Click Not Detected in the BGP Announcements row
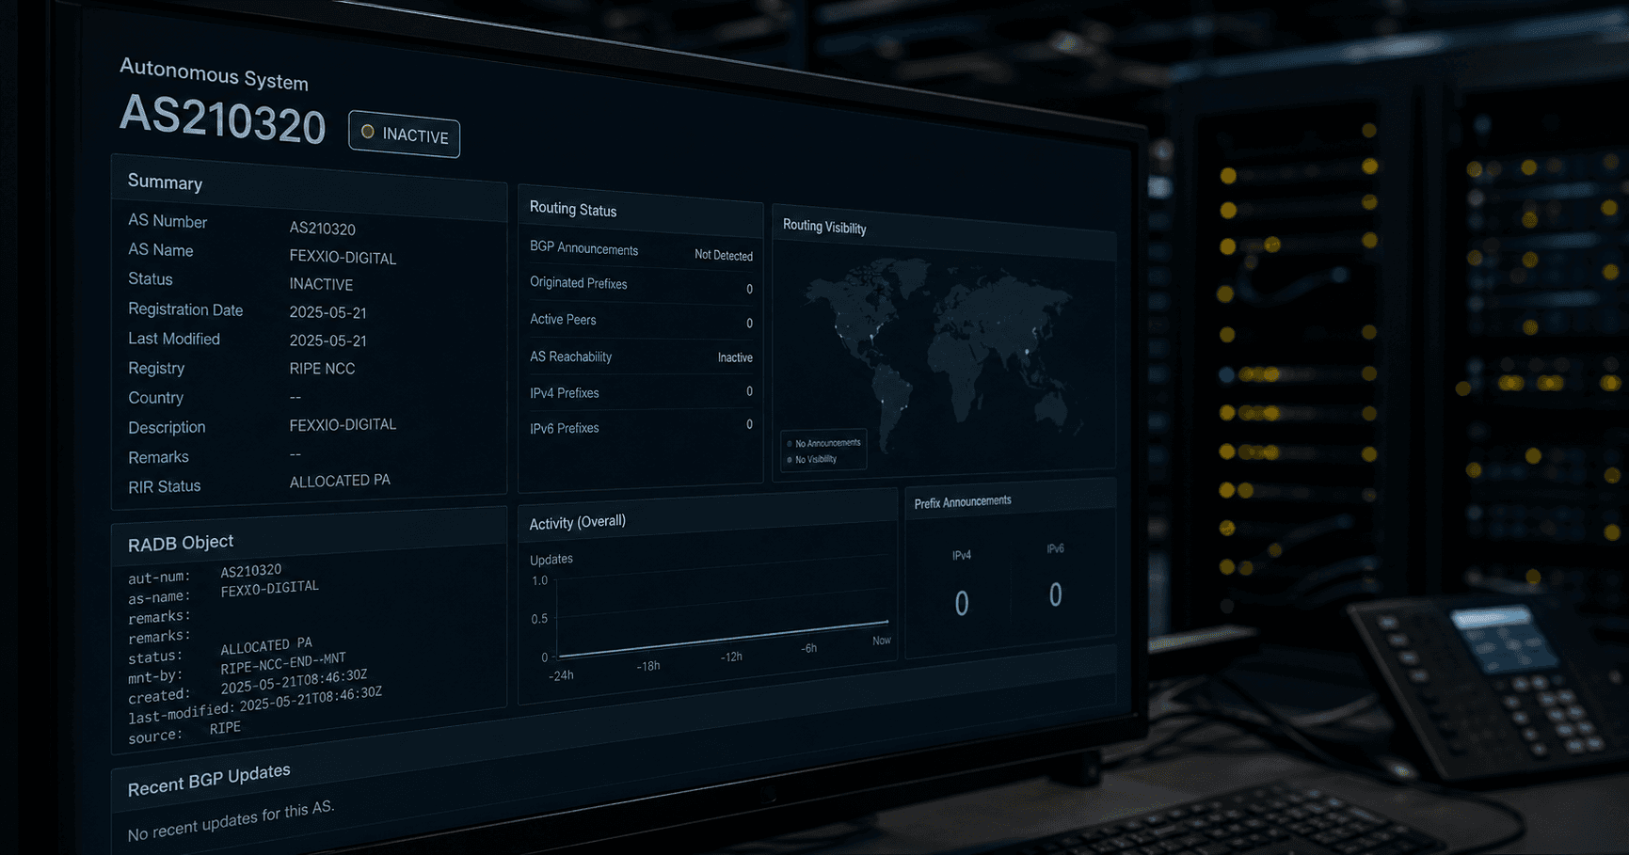 click(724, 255)
